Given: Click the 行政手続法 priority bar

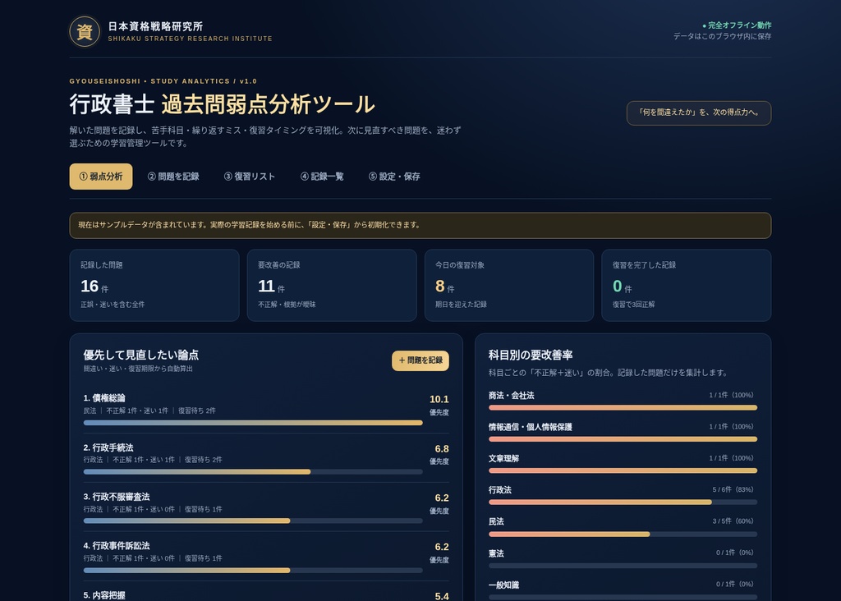Looking at the screenshot, I should point(253,472).
